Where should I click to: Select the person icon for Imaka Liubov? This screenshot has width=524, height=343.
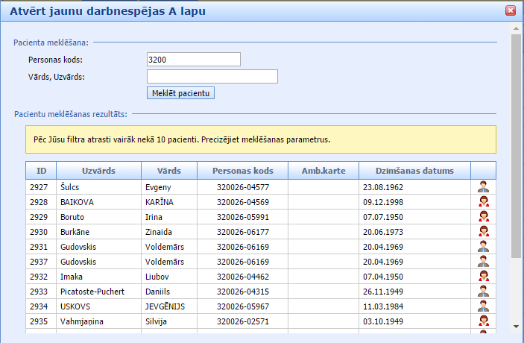click(483, 277)
